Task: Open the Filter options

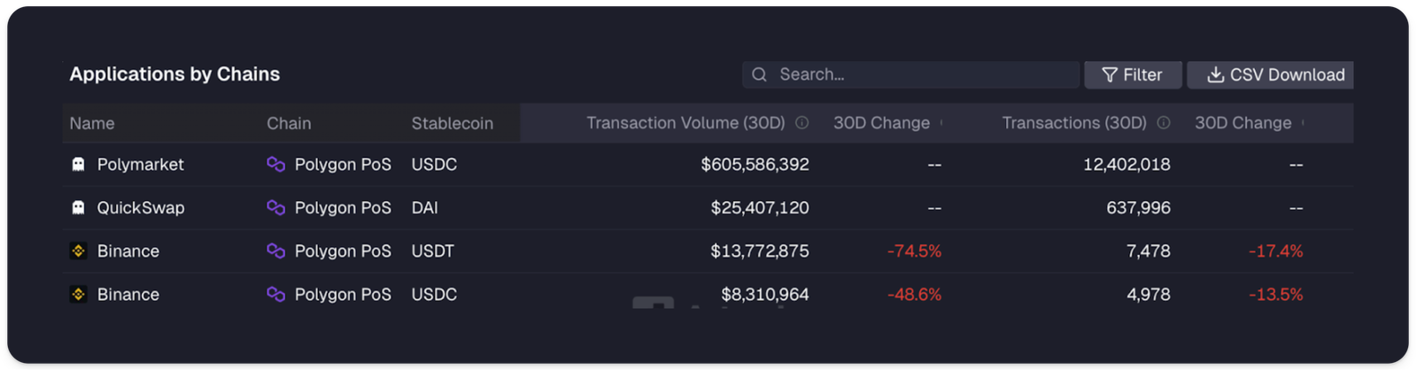Action: [x=1133, y=75]
